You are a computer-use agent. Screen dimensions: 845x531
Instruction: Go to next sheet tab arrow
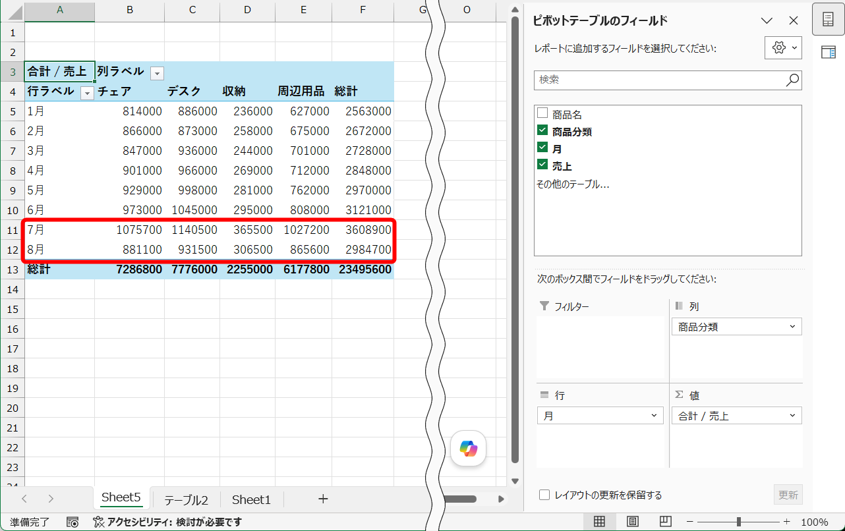click(51, 499)
